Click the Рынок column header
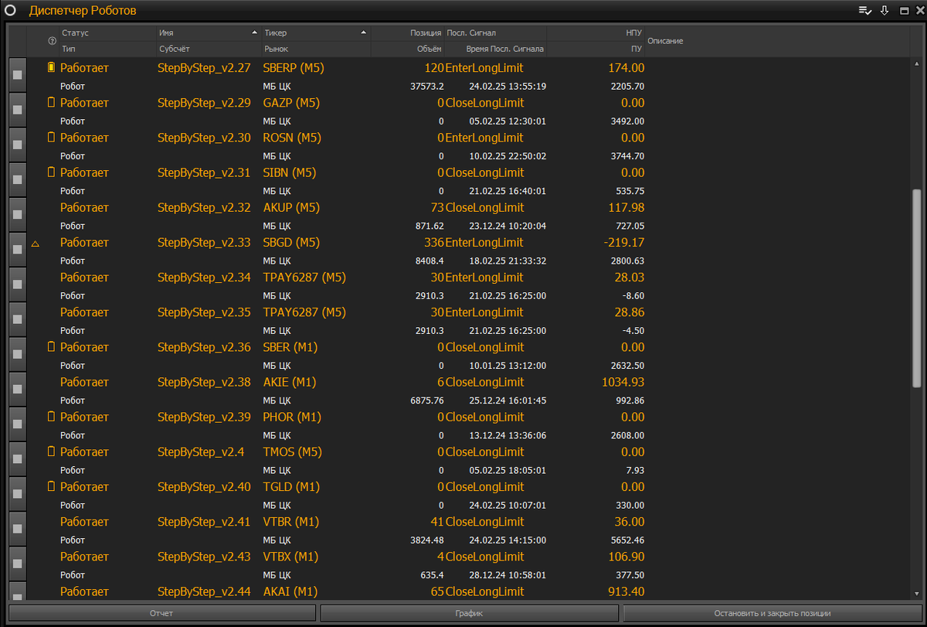Viewport: 927px width, 627px height. 276,49
